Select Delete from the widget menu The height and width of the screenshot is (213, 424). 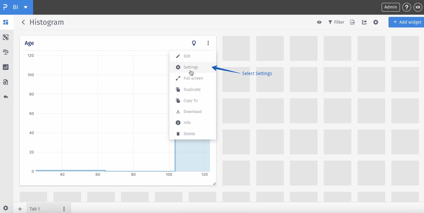pos(189,134)
